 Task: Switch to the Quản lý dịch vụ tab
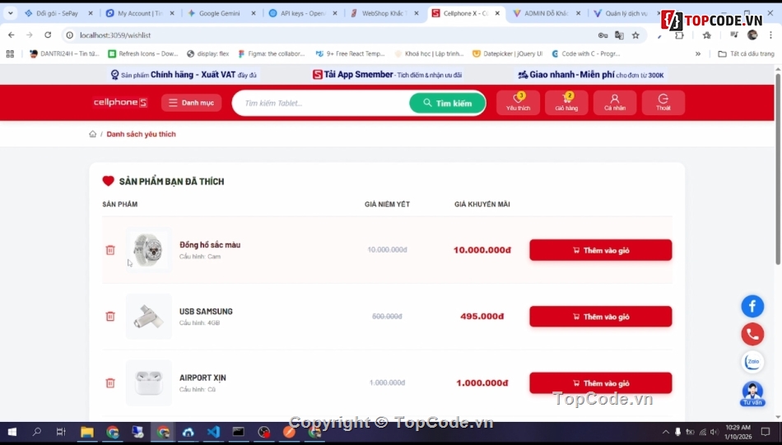626,13
